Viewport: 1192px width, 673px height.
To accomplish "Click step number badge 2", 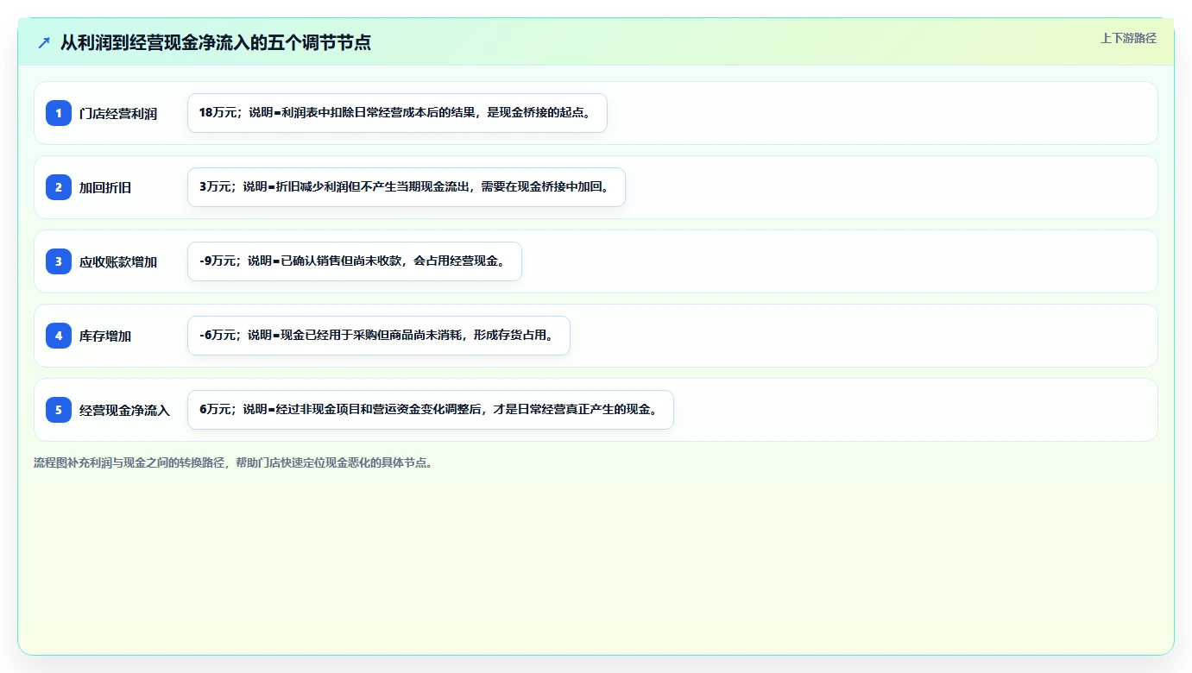I will pos(59,187).
